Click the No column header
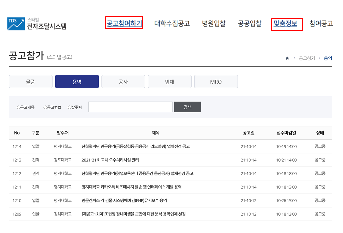 click(x=17, y=133)
